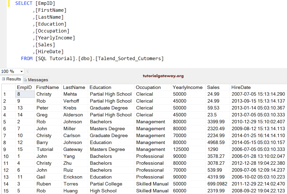Click the Education column header
Image resolution: width=287 pixels, height=194 pixels.
click(x=100, y=87)
